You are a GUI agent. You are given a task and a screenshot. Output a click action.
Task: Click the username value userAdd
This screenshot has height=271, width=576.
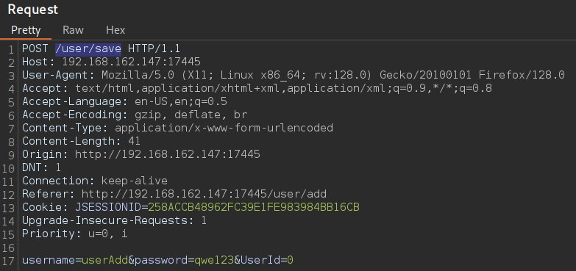[104, 261]
